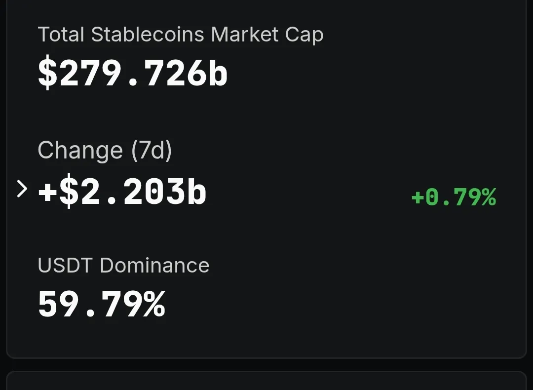Click the Total Stablecoins Market Cap label
Viewport: 533px width, 390px height.
pyautogui.click(x=181, y=35)
